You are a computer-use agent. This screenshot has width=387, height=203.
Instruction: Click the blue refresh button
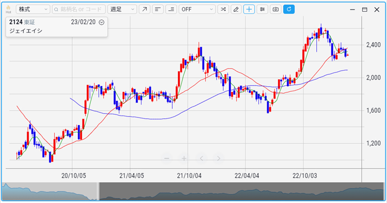(289, 9)
